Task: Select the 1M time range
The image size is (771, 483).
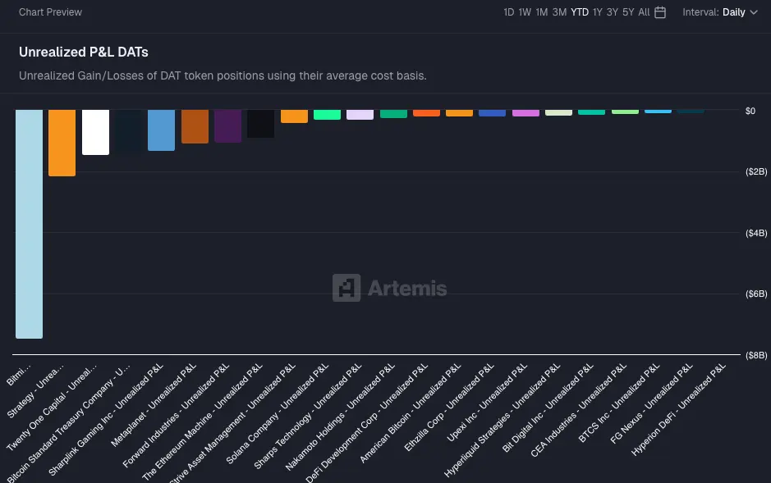Action: pos(541,12)
